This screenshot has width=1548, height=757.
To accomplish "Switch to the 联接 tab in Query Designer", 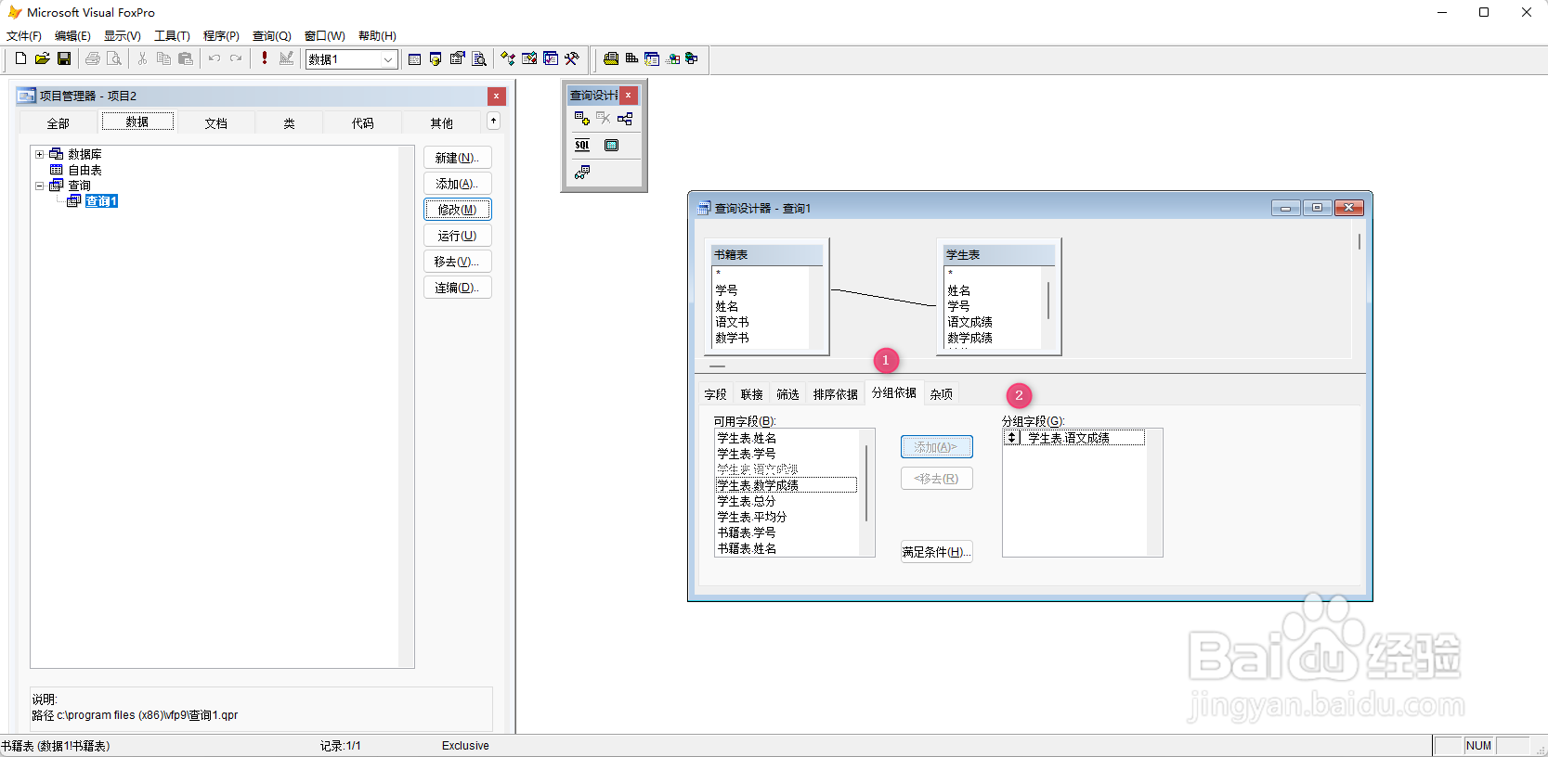I will click(752, 394).
